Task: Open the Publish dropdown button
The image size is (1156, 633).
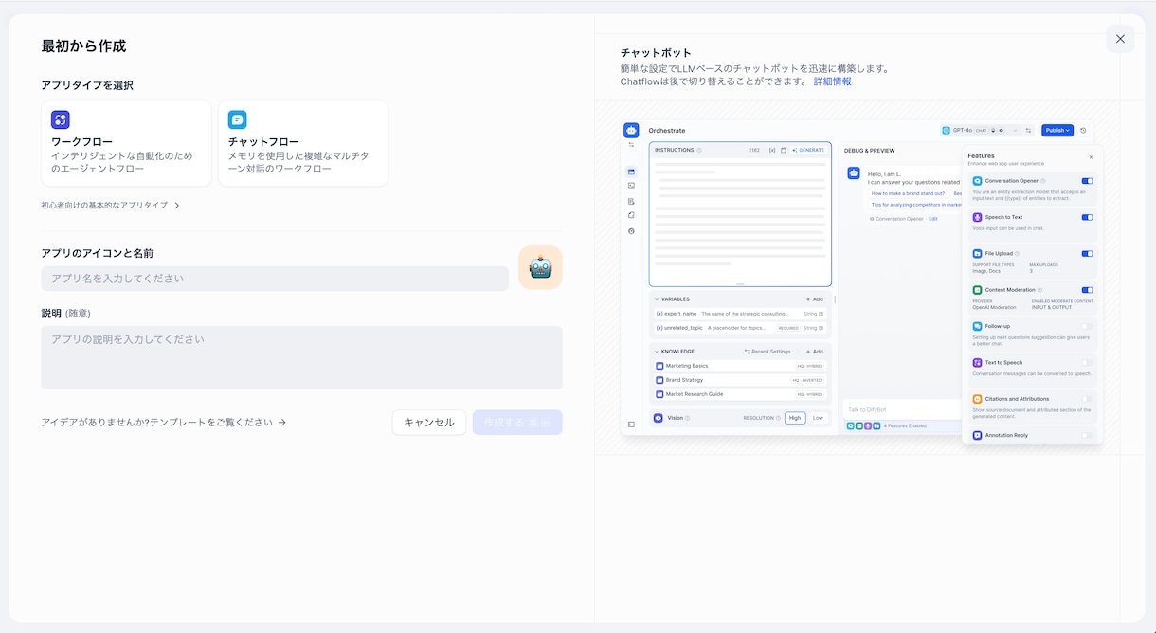Action: pos(1057,130)
